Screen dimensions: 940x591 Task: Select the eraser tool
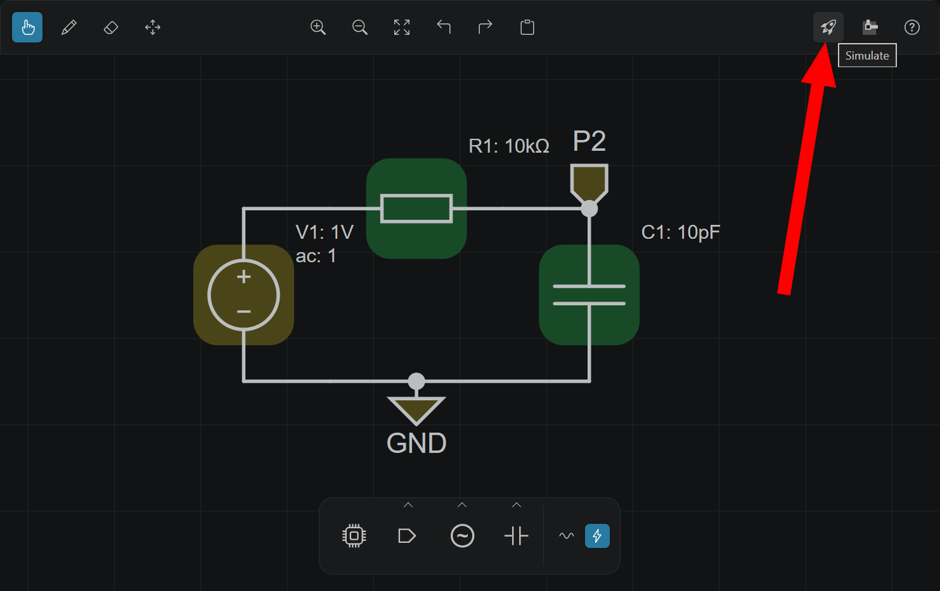click(111, 27)
